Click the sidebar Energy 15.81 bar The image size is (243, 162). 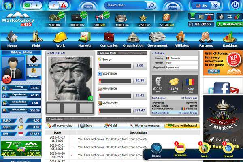[x=21, y=87]
